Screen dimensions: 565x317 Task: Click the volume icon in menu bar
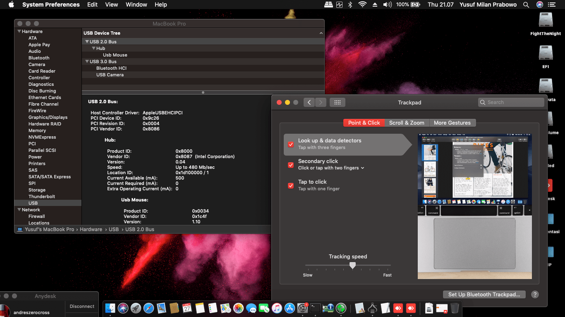[387, 5]
